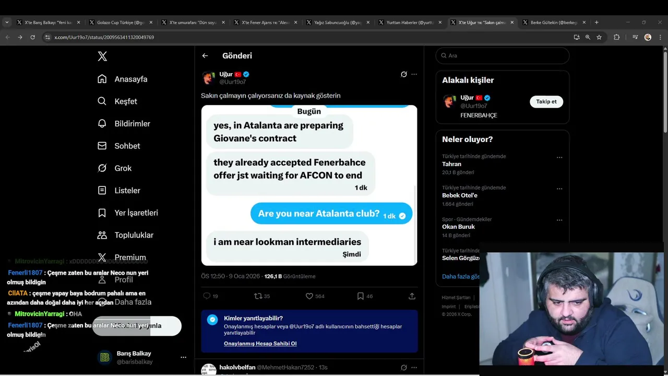This screenshot has width=668, height=376.
Task: Open the Chrome three-dot menu
Action: pos(660,37)
